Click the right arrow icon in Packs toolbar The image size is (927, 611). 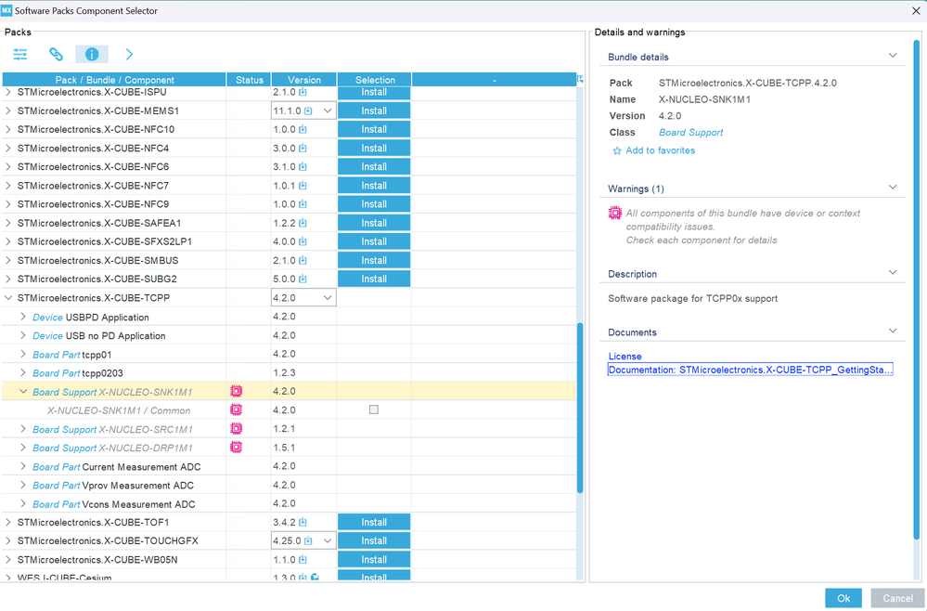tap(129, 55)
